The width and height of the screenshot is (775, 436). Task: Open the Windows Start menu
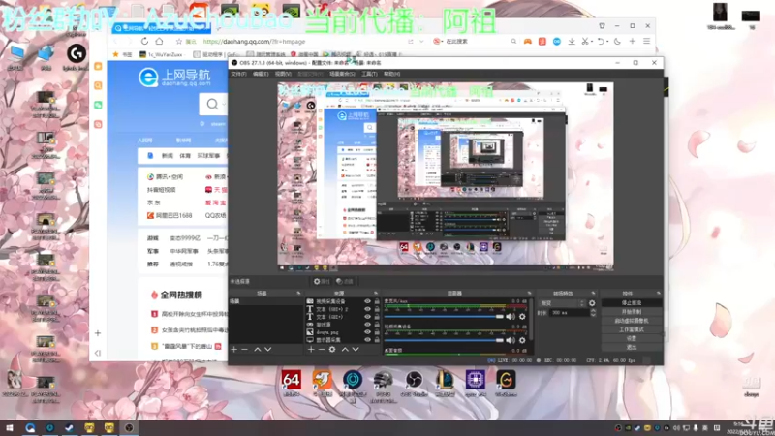coord(10,427)
